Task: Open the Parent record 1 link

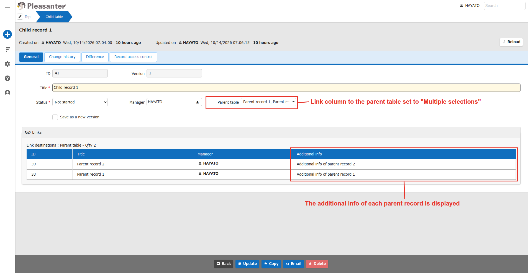Action: [x=91, y=175]
